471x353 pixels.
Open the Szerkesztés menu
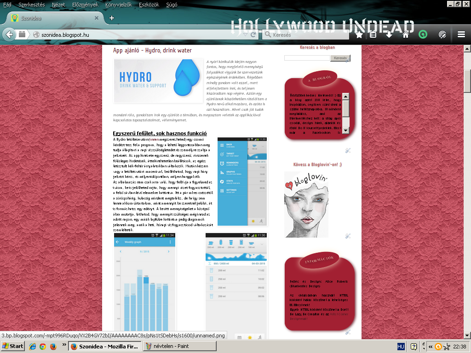coord(32,5)
